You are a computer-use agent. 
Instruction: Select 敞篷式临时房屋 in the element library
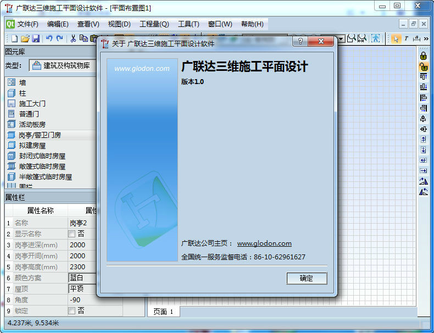pyautogui.click(x=51, y=166)
